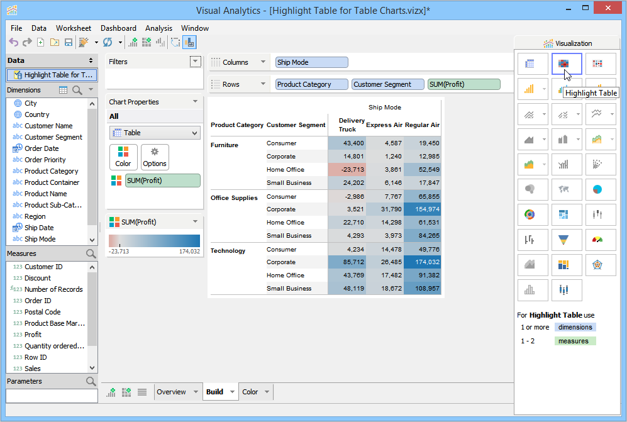Screen dimensions: 627x422
Task: Select the Highlight Table visualization type
Action: (567, 64)
